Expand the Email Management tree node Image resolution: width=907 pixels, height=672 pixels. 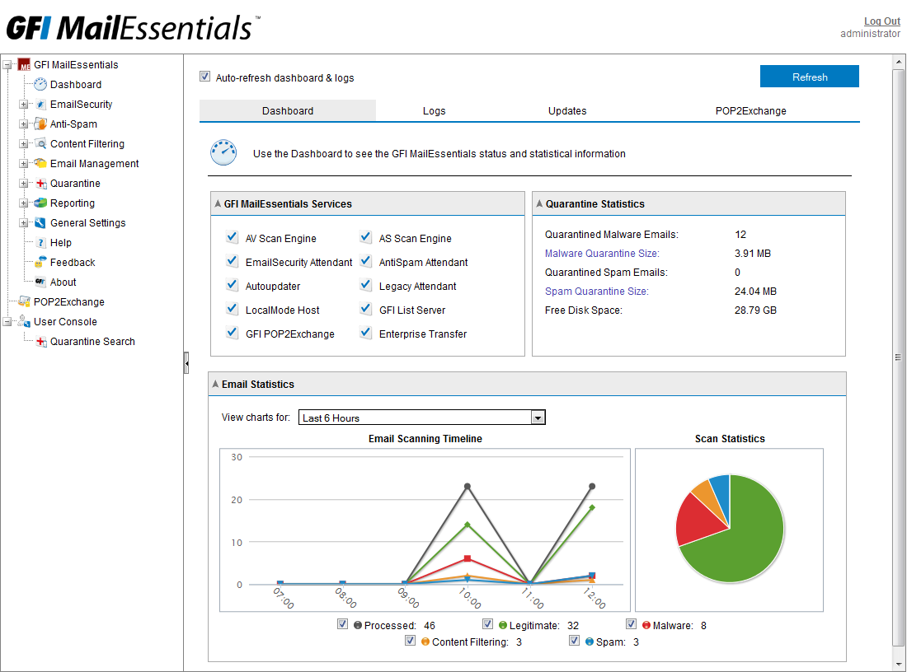(23, 164)
